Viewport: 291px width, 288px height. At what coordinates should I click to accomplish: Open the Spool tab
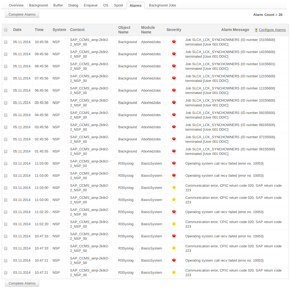tap(118, 5)
